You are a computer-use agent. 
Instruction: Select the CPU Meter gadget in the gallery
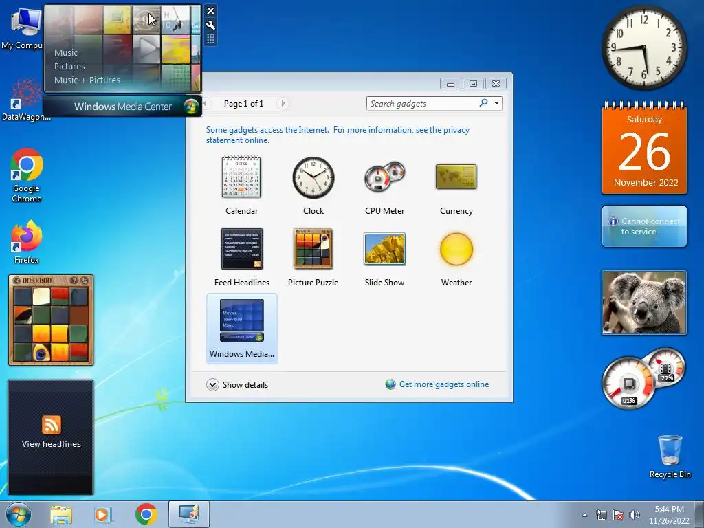click(x=385, y=185)
